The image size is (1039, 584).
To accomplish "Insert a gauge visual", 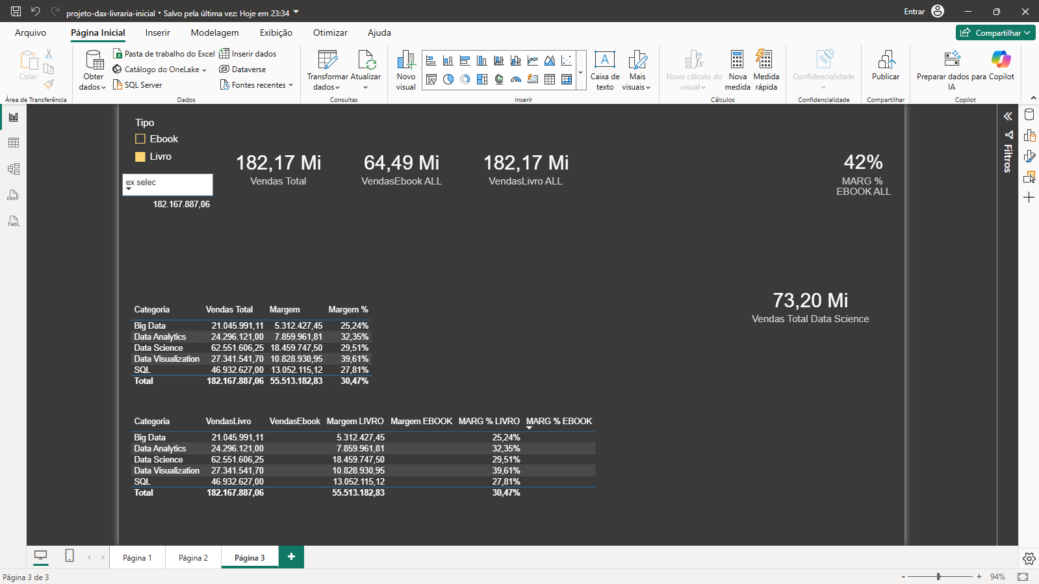I will coord(516,79).
